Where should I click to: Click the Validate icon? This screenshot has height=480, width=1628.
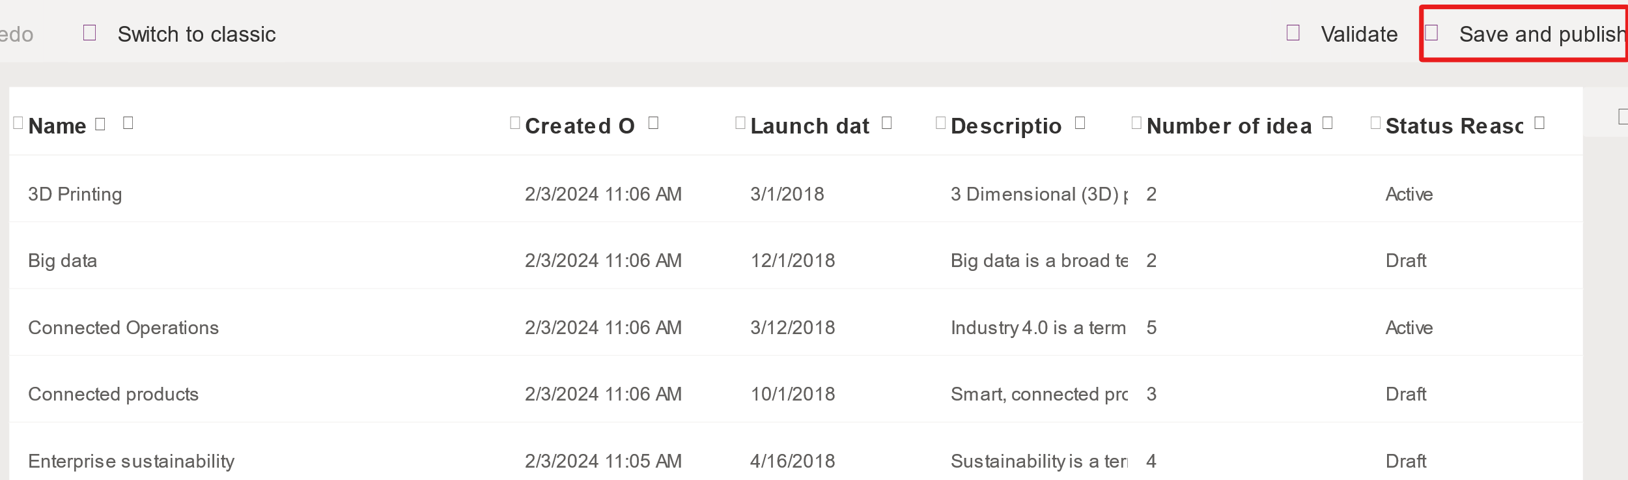click(1293, 33)
